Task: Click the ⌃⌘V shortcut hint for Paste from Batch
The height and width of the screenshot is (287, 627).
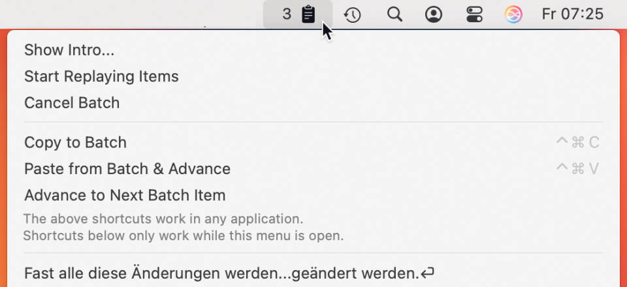Action: coord(578,169)
